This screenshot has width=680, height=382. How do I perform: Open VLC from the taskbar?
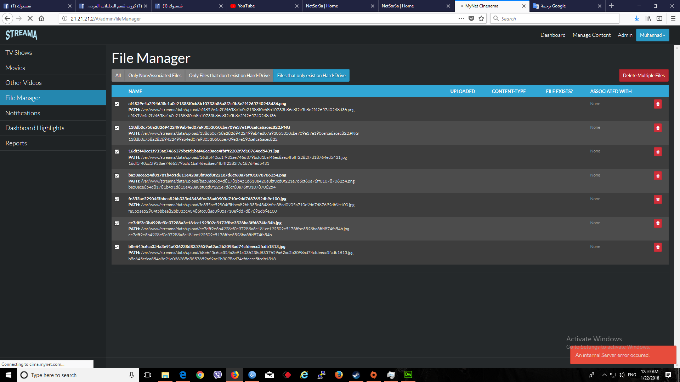click(x=373, y=375)
